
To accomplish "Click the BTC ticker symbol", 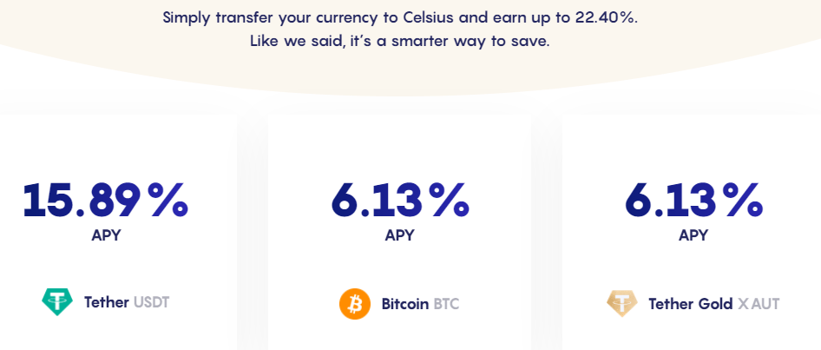I will tap(446, 304).
